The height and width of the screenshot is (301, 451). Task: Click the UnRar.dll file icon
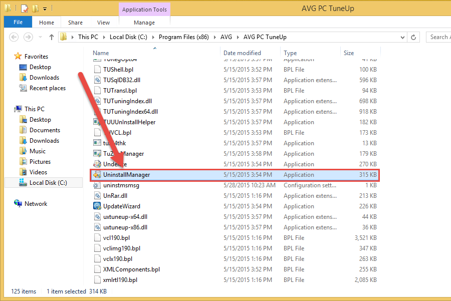[97, 195]
